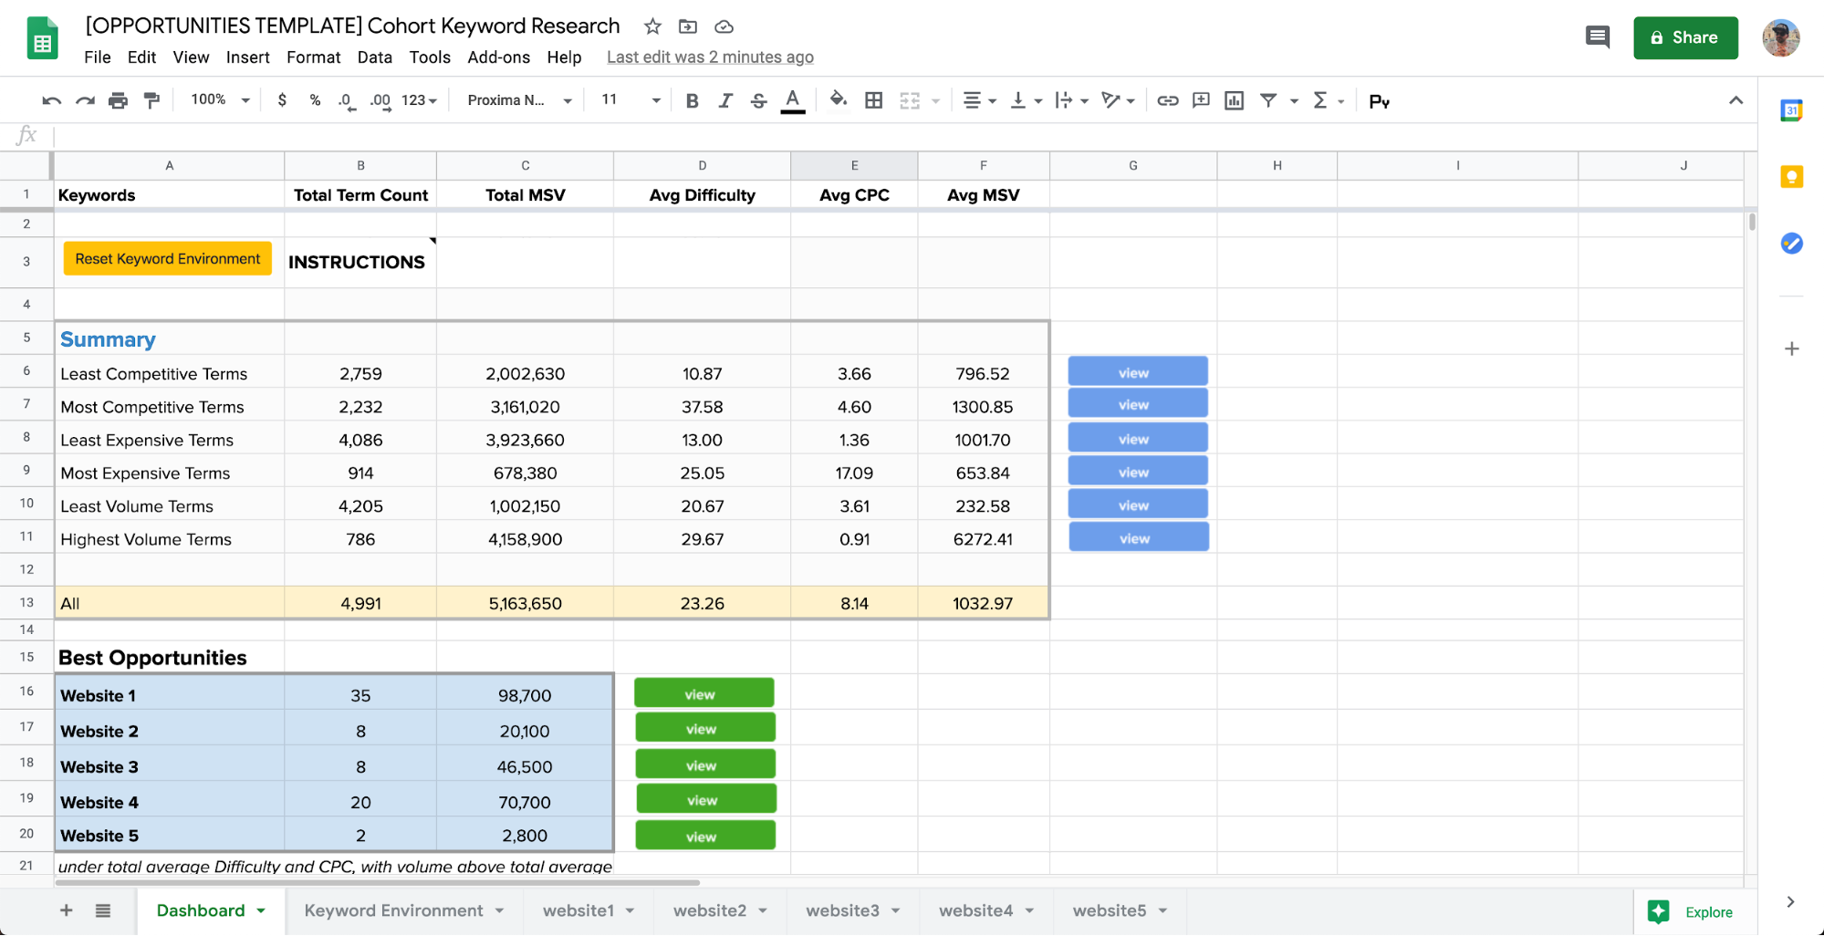The width and height of the screenshot is (1824, 936).
Task: Open Google Keep side panel
Action: point(1791,177)
